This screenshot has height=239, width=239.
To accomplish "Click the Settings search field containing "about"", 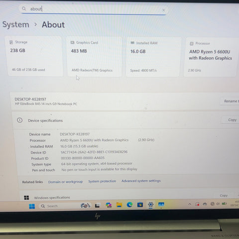I will 94,9.
